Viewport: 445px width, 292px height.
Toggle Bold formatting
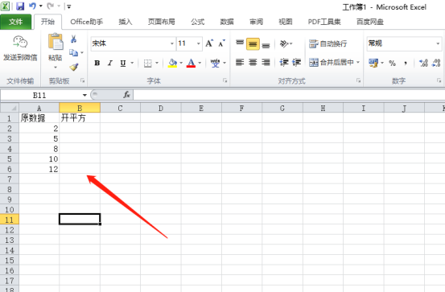(97, 63)
